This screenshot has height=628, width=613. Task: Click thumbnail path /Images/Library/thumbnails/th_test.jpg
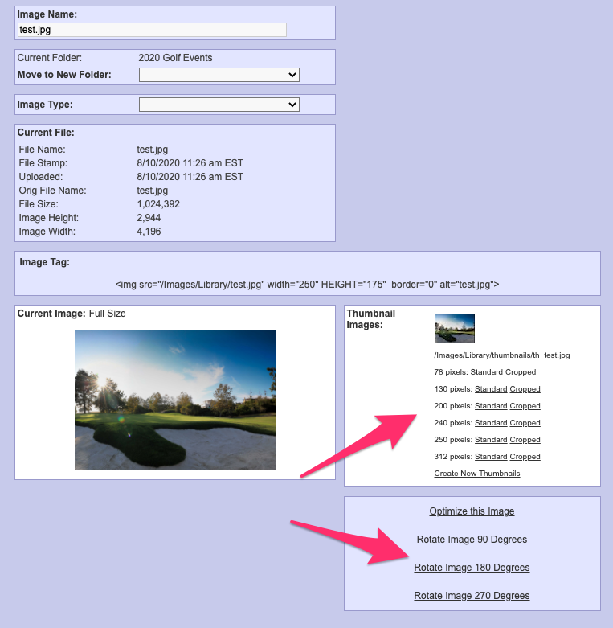pyautogui.click(x=502, y=355)
